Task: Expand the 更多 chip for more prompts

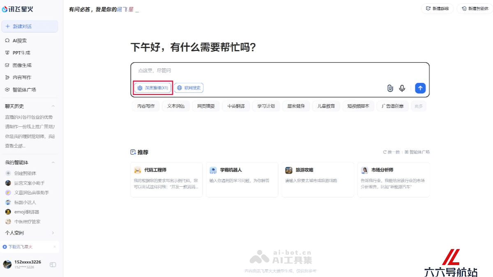Action: pos(418,106)
